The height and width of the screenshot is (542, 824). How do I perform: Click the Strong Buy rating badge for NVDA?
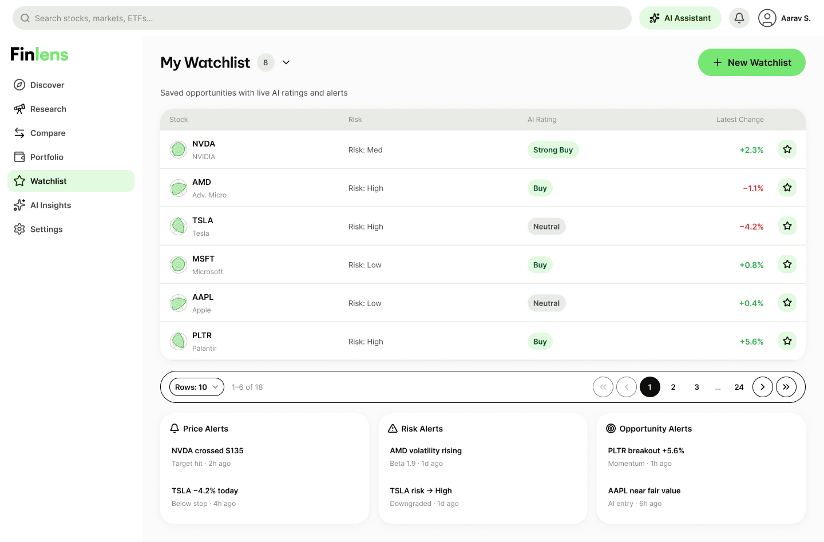pos(553,150)
